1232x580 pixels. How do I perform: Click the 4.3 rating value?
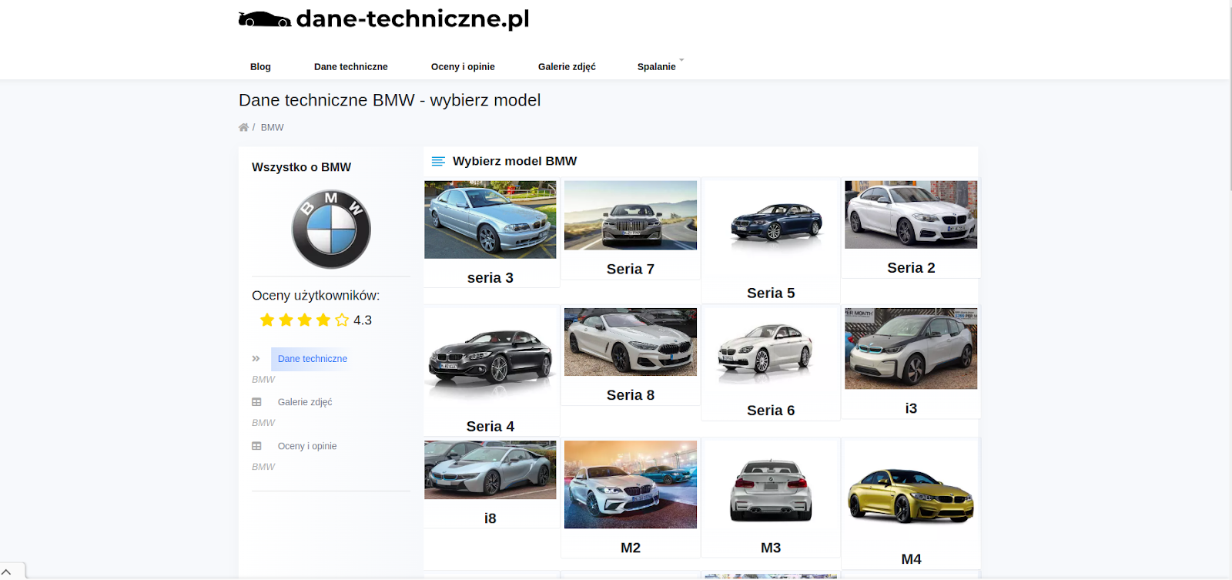(363, 320)
